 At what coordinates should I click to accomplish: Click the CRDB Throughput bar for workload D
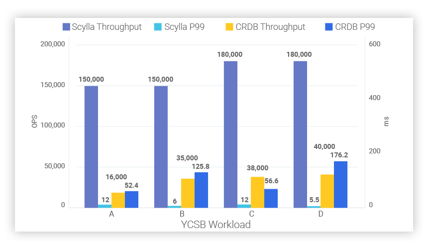[327, 191]
